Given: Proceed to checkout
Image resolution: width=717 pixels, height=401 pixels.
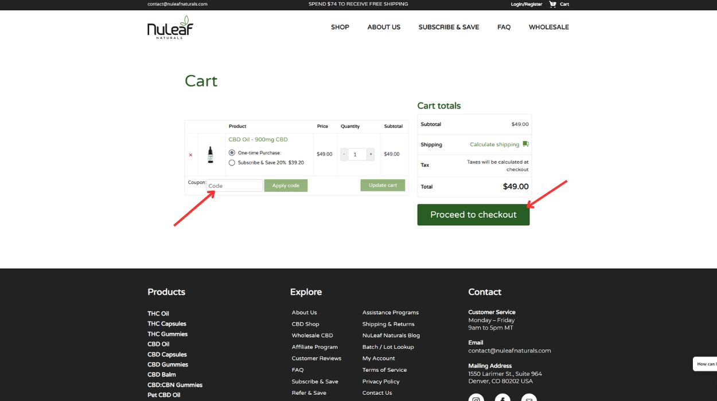Looking at the screenshot, I should point(473,215).
